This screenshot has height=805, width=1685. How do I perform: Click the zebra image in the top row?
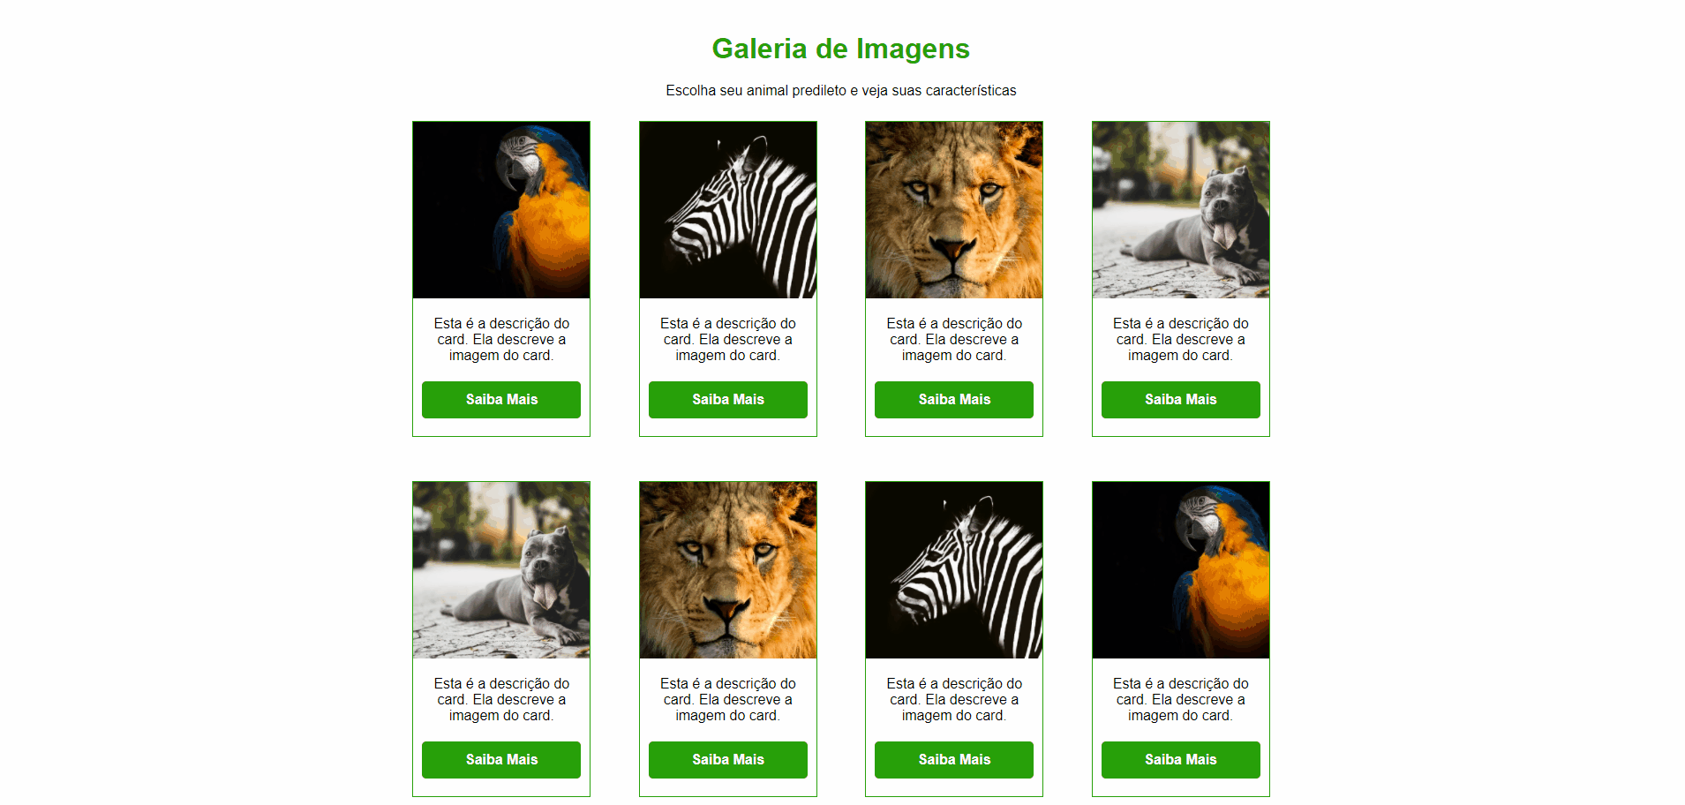click(x=728, y=210)
